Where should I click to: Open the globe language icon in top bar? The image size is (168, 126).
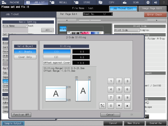coord(148,2)
